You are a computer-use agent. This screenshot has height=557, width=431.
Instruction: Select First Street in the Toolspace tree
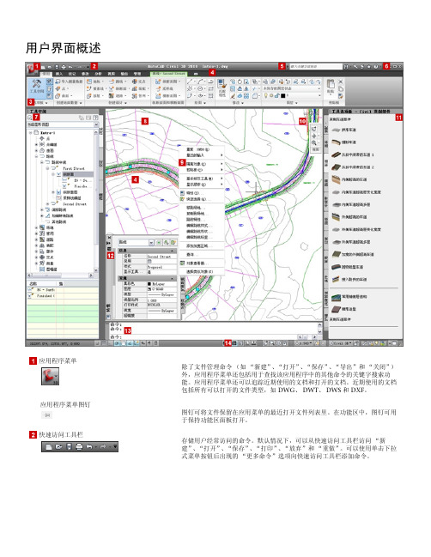[x=74, y=168]
